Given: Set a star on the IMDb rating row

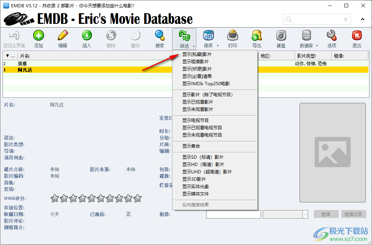Looking at the screenshot, I should [x=54, y=198].
